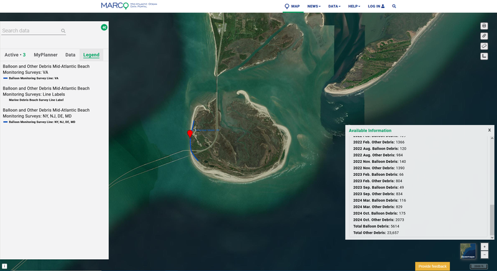Switch to the Active tab

(15, 55)
